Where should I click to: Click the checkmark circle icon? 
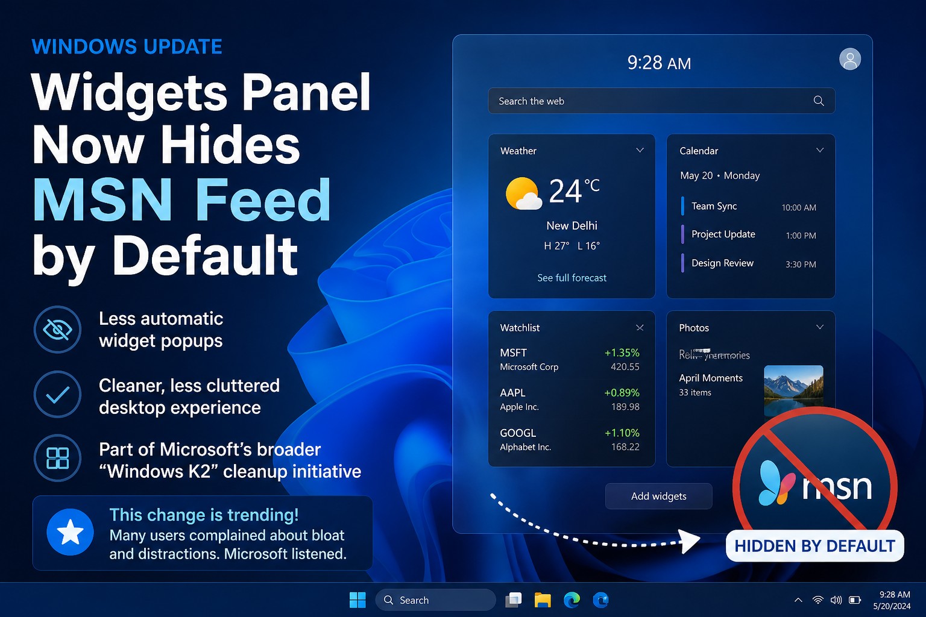tap(57, 395)
